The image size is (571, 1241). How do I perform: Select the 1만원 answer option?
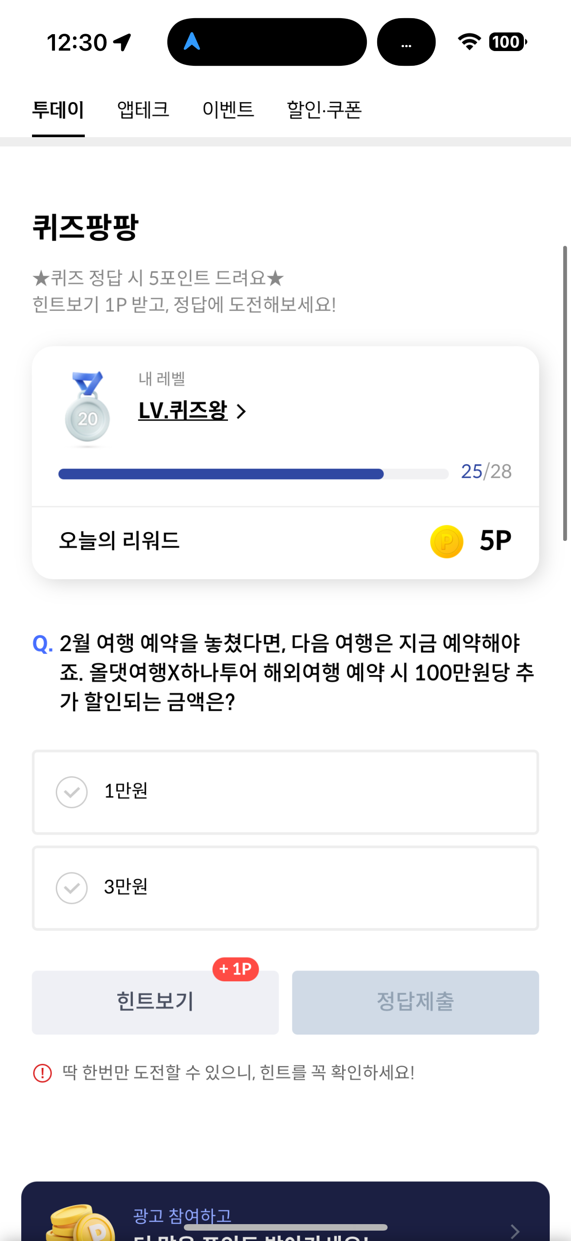(x=285, y=791)
